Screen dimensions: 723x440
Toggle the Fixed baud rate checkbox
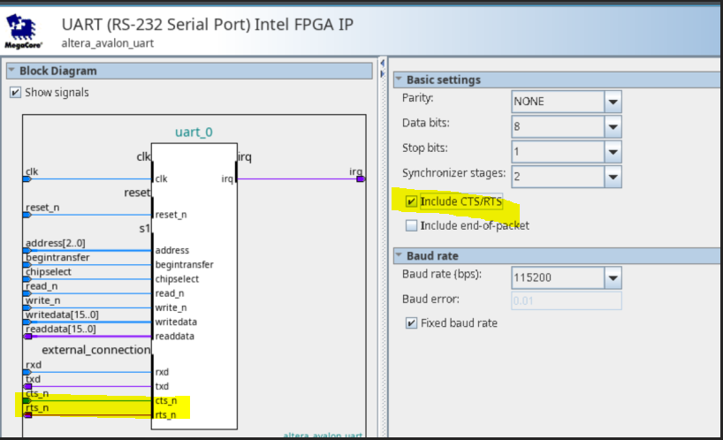(411, 323)
